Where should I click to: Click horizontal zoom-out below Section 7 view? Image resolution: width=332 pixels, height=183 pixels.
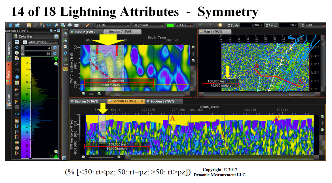[83, 93]
